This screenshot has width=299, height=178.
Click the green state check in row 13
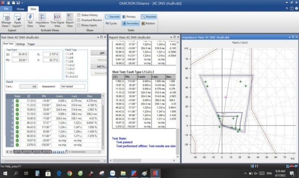pos(17,145)
